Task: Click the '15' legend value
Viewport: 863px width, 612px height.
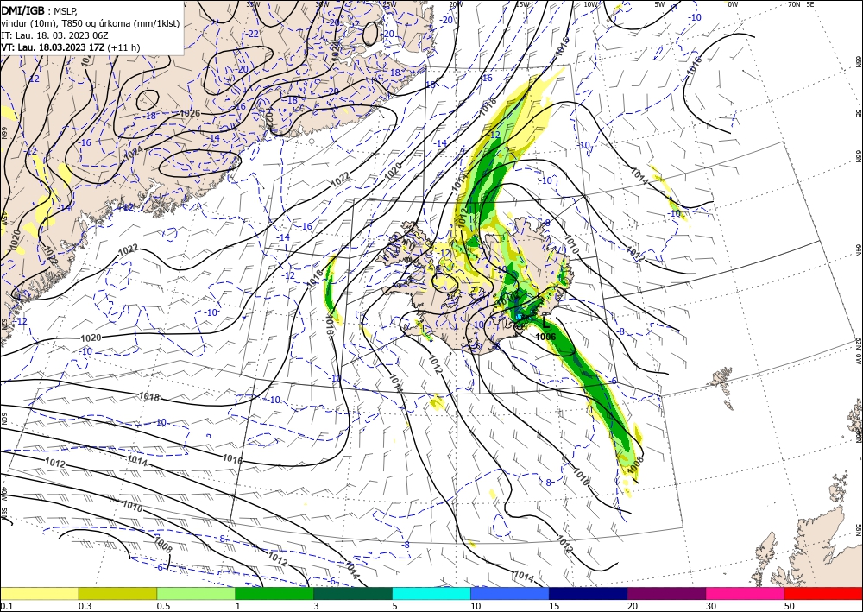Action: pos(554,606)
